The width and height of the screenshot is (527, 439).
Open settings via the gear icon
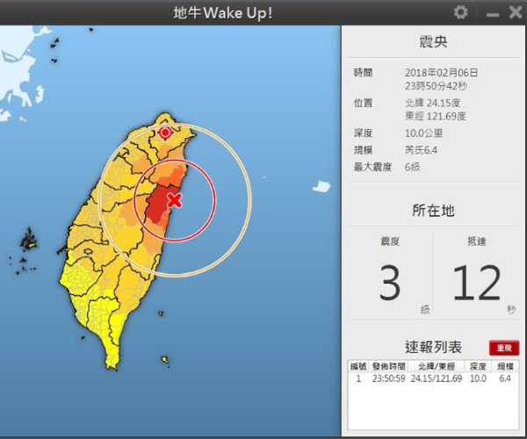461,12
